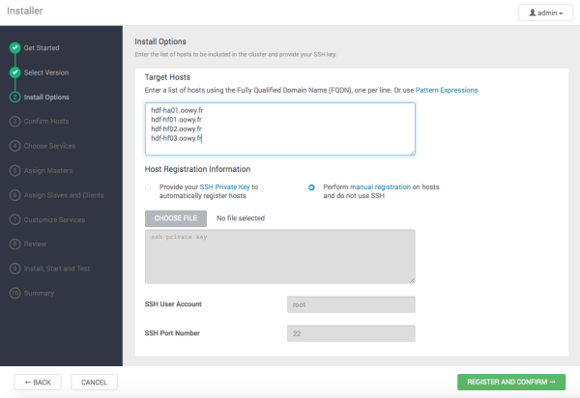The height and width of the screenshot is (398, 580).
Task: Click the Back button
Action: 39,383
